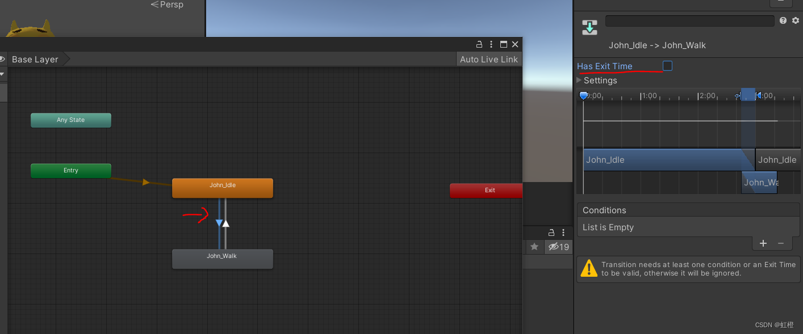
Task: Click the star favorites overlay icon
Action: [534, 247]
